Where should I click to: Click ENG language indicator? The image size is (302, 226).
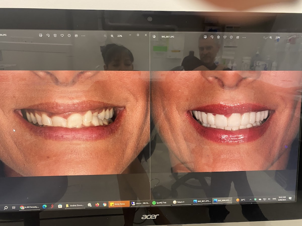(274, 199)
